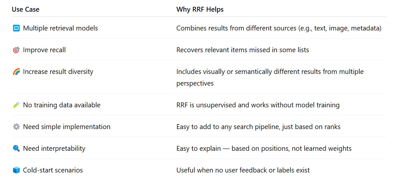Select the 'Multiple retrieval models' text
Screen dimensions: 414x190
pyautogui.click(x=60, y=28)
